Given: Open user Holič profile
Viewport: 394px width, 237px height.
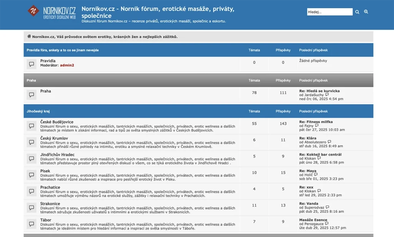Looking at the screenshot, I should tap(309, 175).
